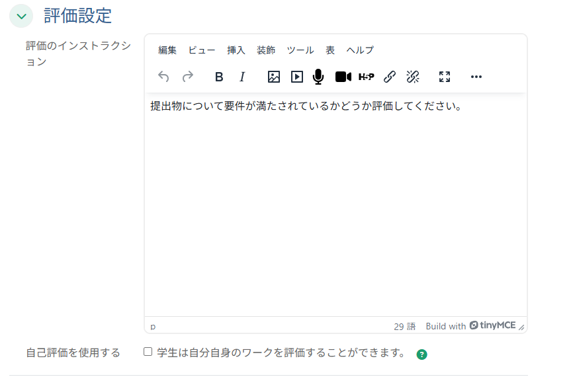Click the 評価設定 heading
This screenshot has height=377, width=573.
(x=77, y=16)
